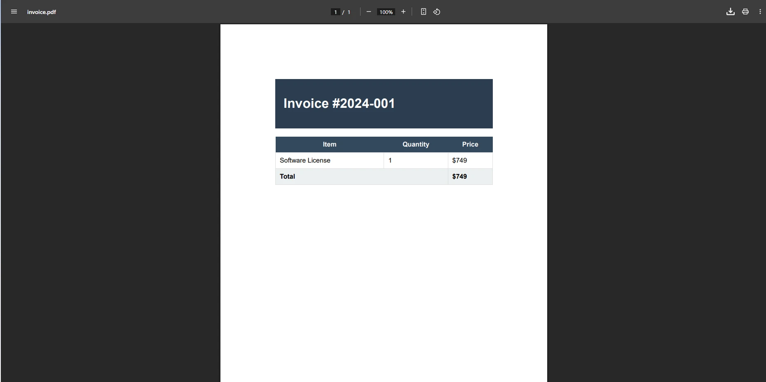Click the fit to page icon
766x382 pixels.
point(423,12)
